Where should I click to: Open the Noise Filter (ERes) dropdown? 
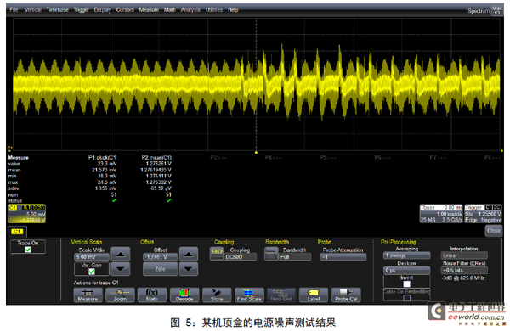coord(464,270)
